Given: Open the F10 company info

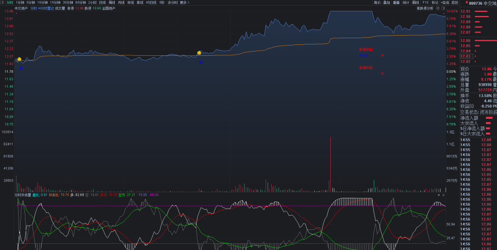Looking at the screenshot, I should [426, 3].
